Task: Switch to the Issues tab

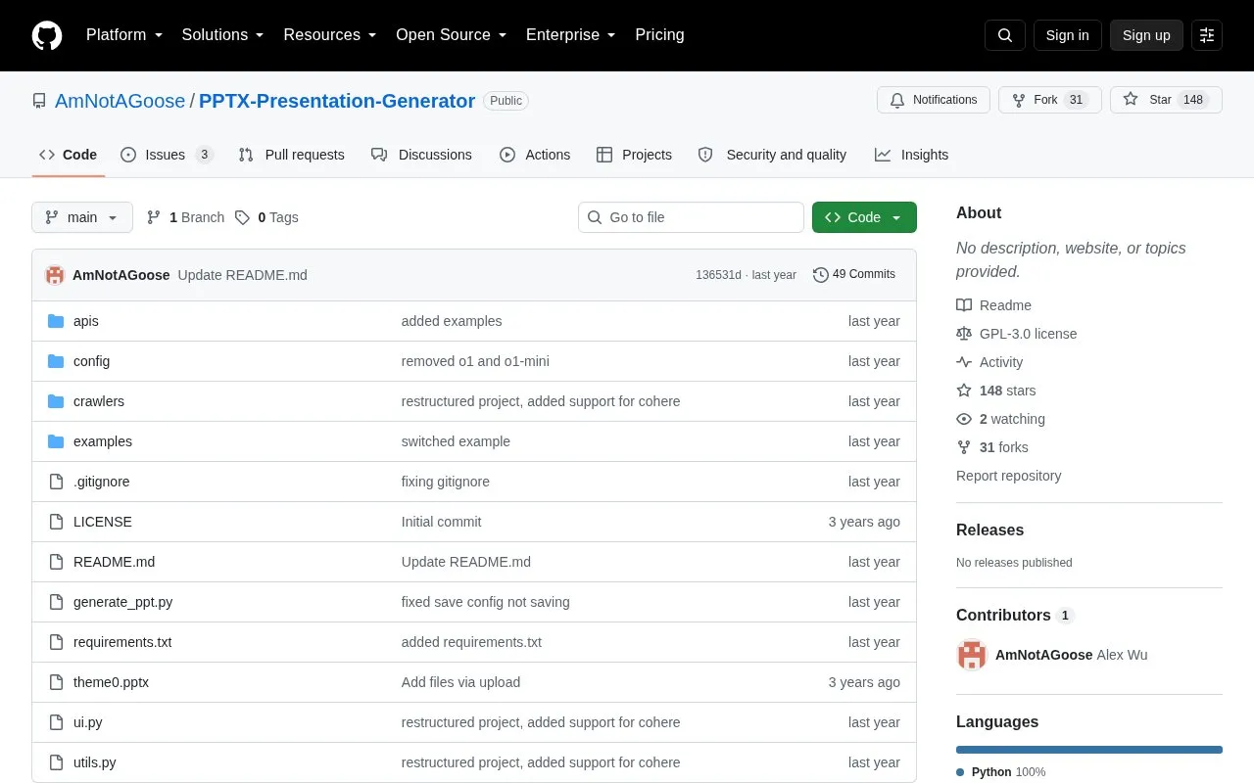Action: pos(167,155)
